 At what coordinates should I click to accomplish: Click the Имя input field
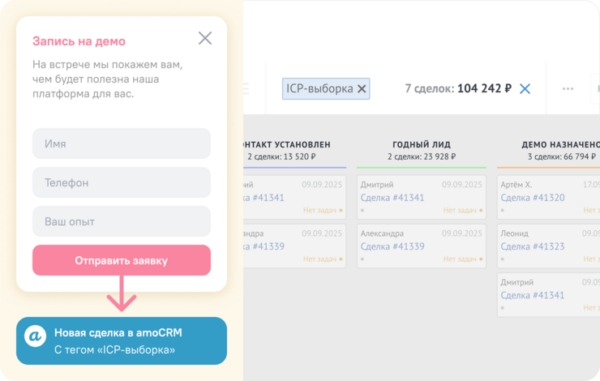[x=122, y=143]
